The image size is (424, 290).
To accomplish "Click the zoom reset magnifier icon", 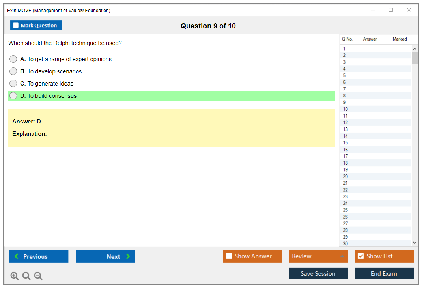I will (x=26, y=276).
